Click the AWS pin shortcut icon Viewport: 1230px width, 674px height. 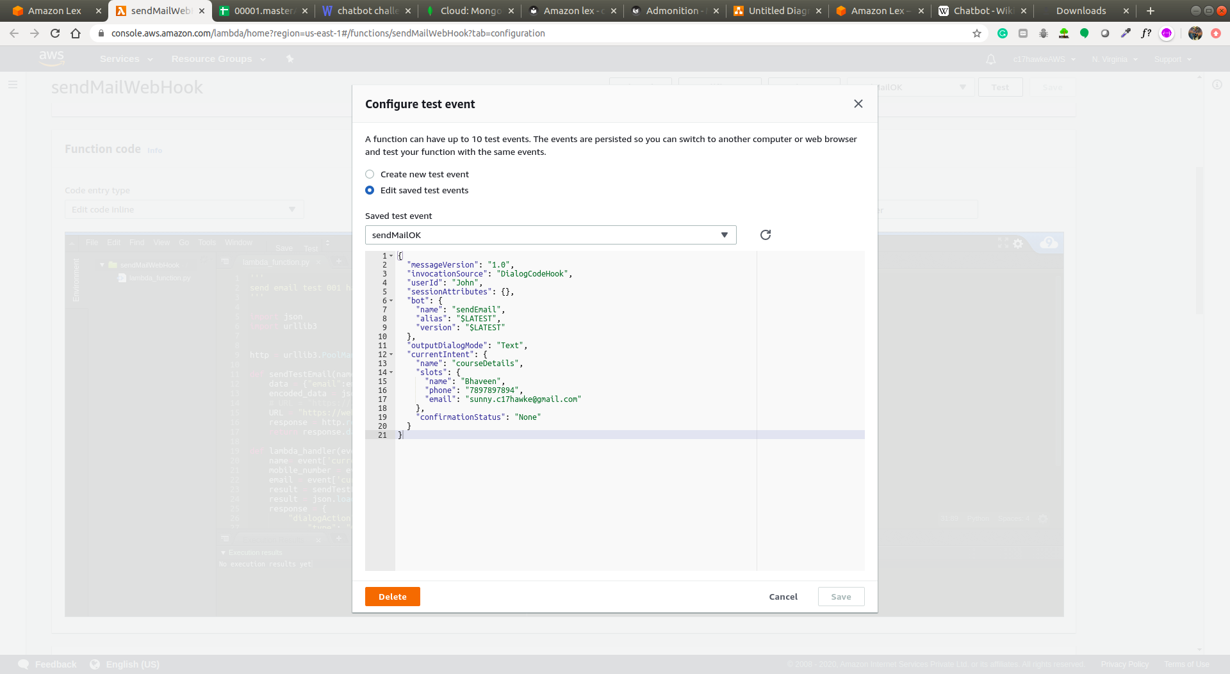point(290,59)
